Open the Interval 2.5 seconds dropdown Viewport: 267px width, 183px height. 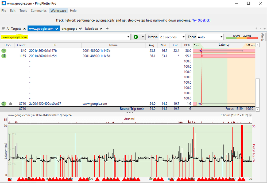pyautogui.click(x=172, y=37)
